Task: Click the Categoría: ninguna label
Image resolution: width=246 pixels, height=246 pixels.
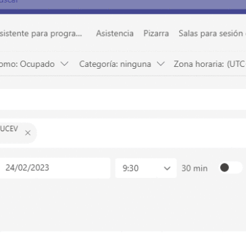Action: pyautogui.click(x=115, y=64)
